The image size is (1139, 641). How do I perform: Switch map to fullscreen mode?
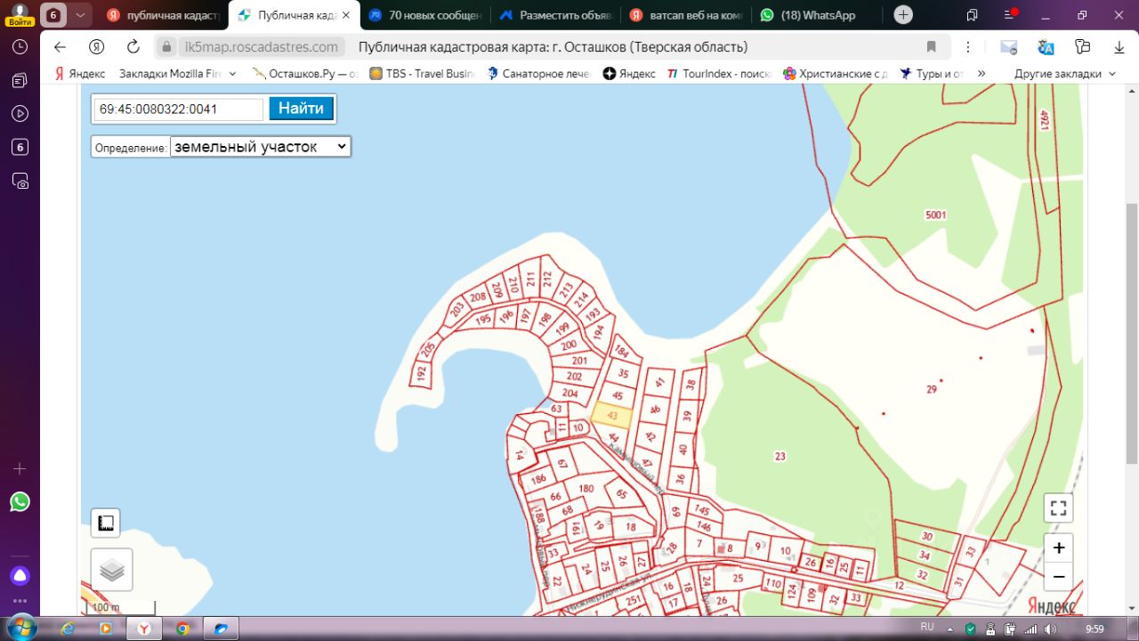pos(1058,508)
